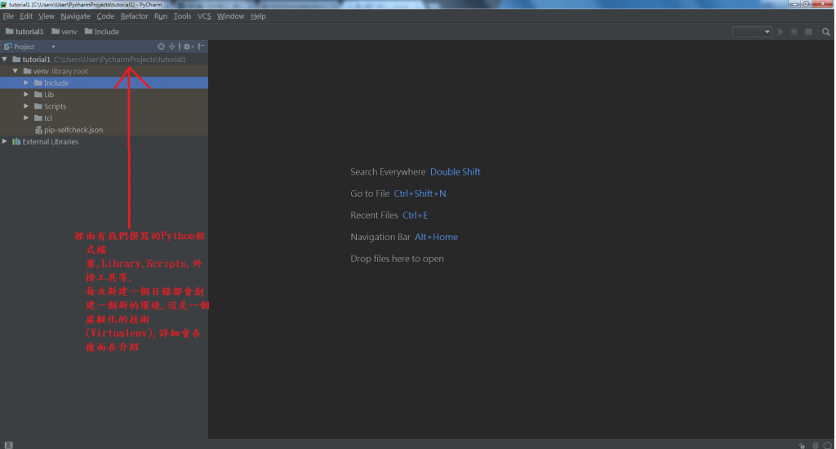Viewport: 836px width, 449px height.
Task: Select the venv library root row
Action: [x=104, y=71]
